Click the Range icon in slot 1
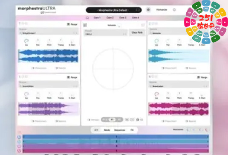The height and width of the screenshot is (155, 228). (x=68, y=24)
